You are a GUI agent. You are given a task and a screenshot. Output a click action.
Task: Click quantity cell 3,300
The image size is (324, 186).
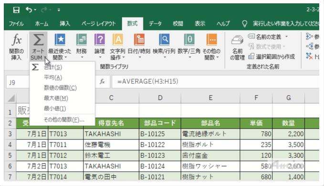click(x=289, y=155)
